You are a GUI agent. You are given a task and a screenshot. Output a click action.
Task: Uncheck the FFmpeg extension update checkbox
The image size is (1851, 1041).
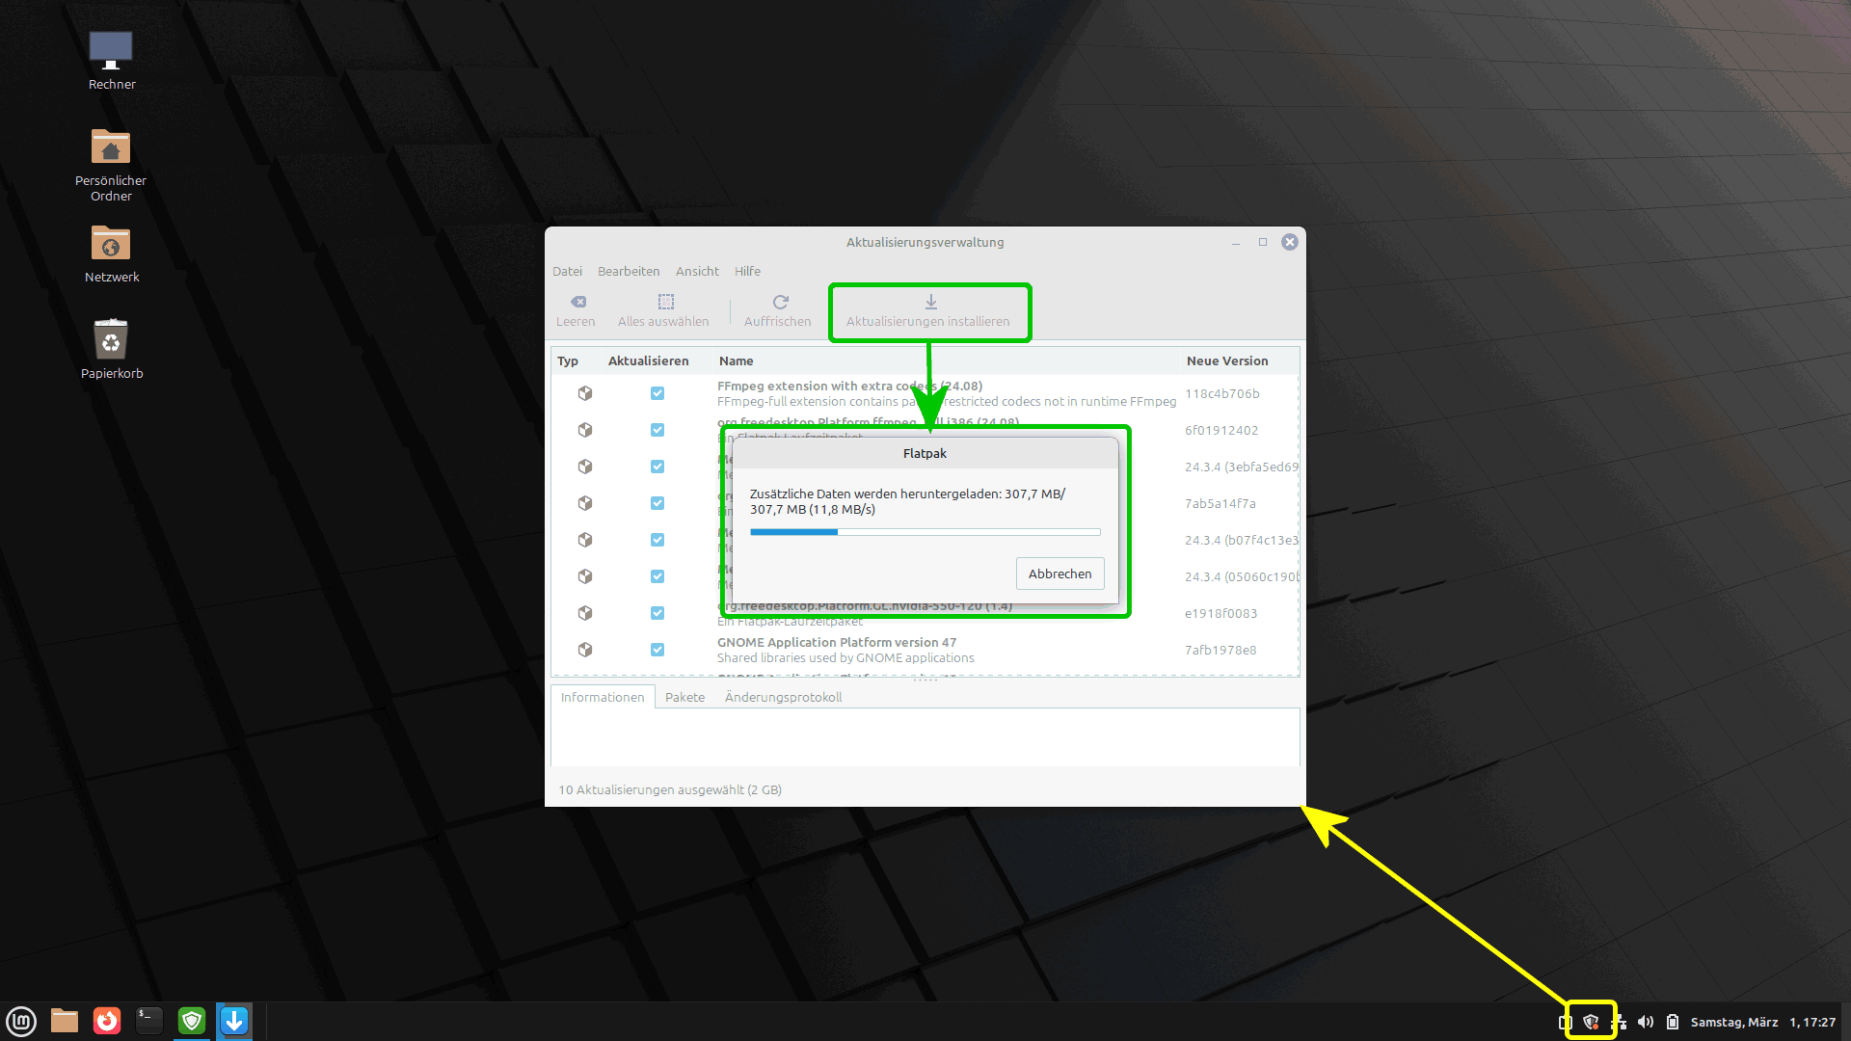[x=657, y=393]
